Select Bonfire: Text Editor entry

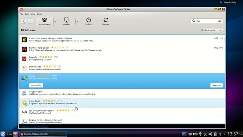click(122, 49)
